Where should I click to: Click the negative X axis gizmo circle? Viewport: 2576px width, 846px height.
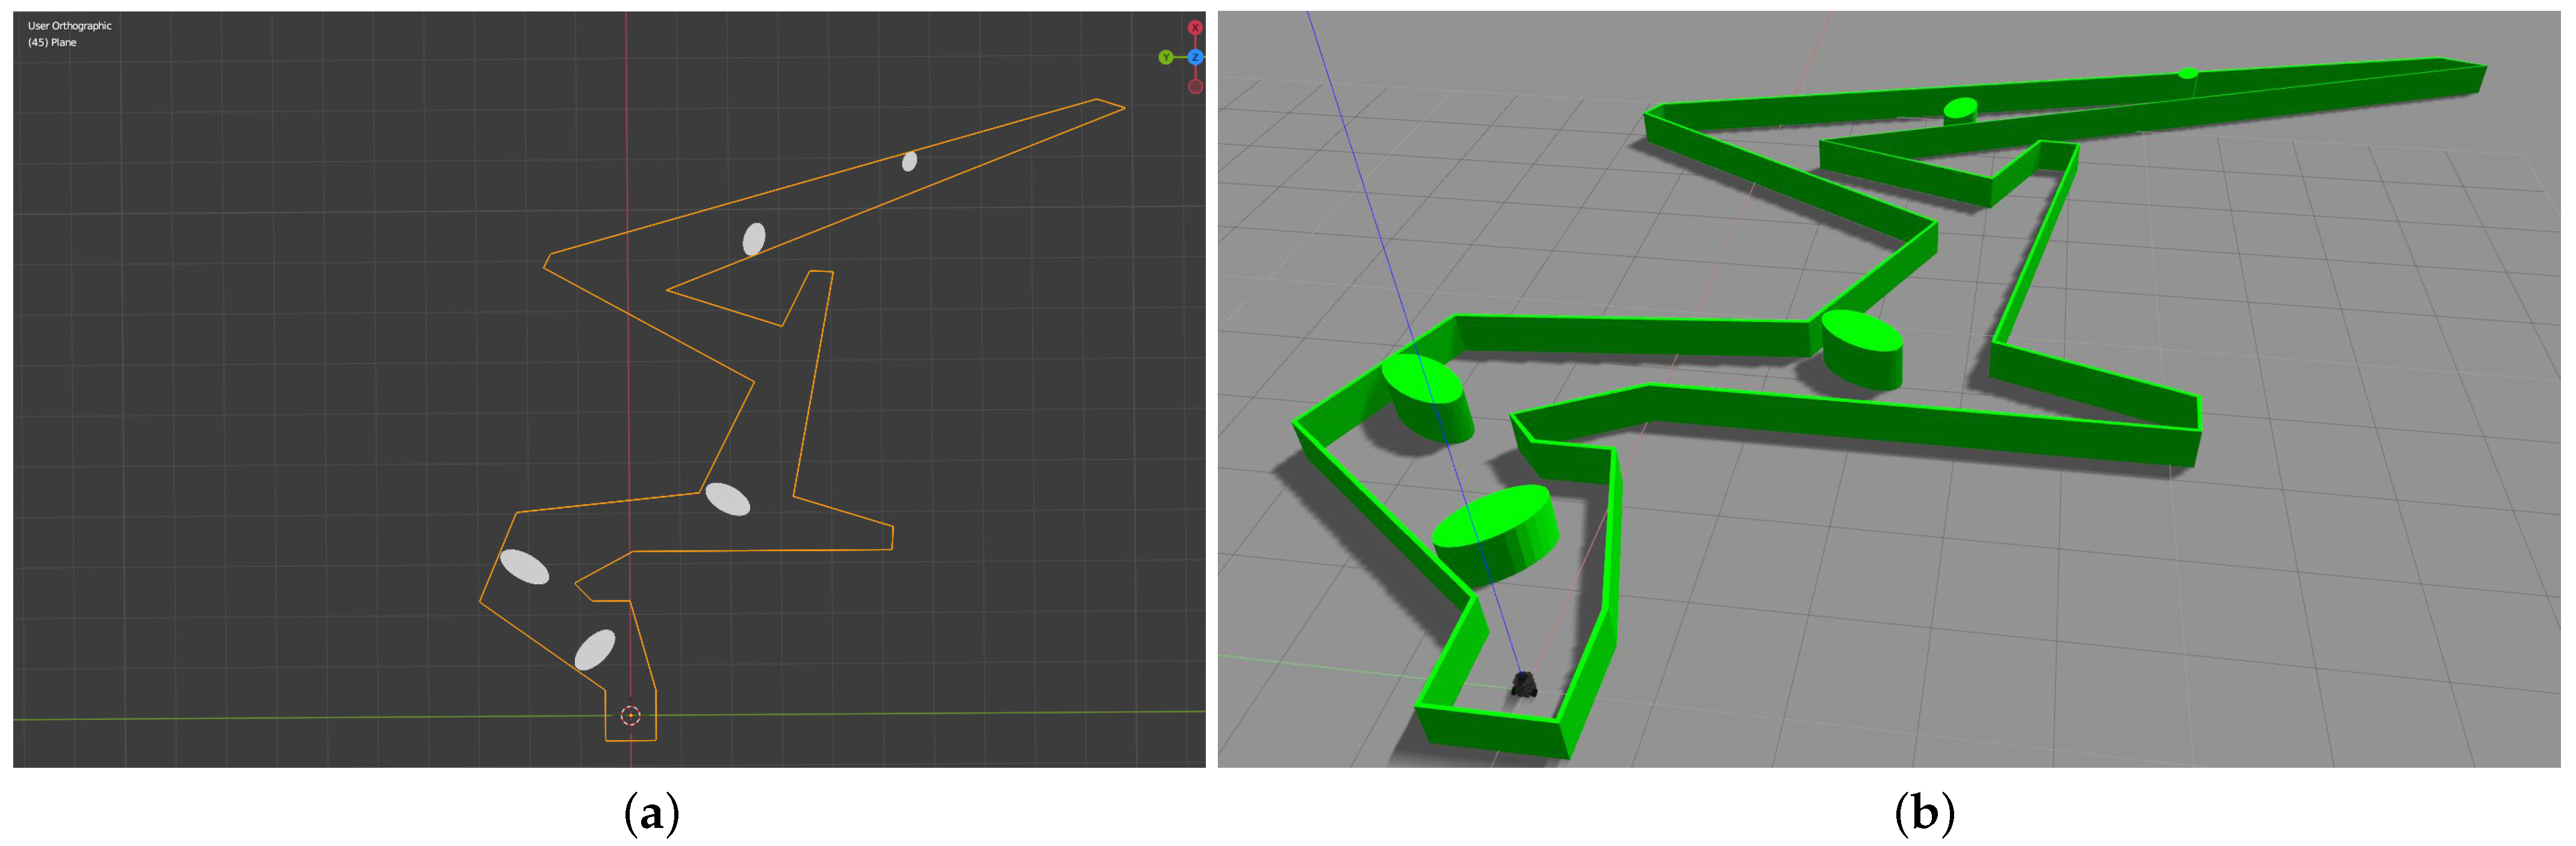click(x=1195, y=87)
